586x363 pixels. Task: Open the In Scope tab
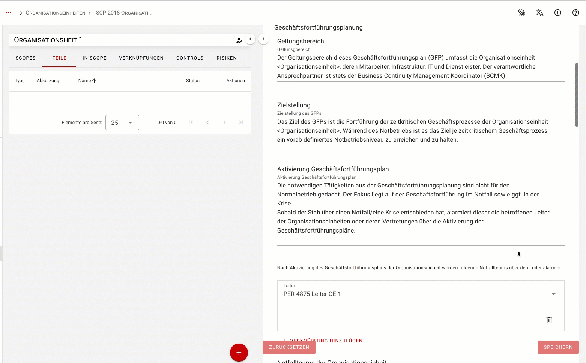(x=95, y=58)
